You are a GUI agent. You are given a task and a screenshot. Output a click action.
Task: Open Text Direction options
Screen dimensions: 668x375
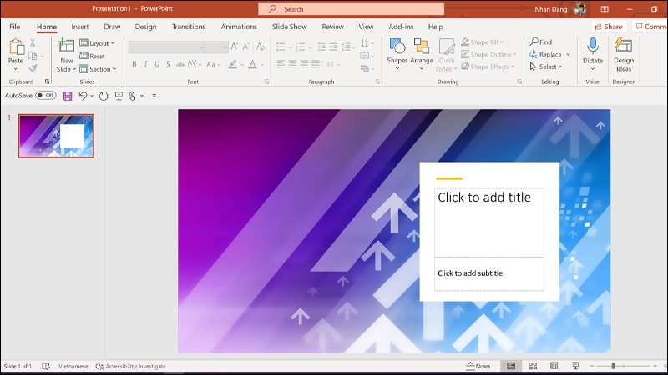367,43
